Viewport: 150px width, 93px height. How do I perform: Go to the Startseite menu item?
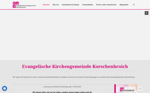(x=46, y=5)
